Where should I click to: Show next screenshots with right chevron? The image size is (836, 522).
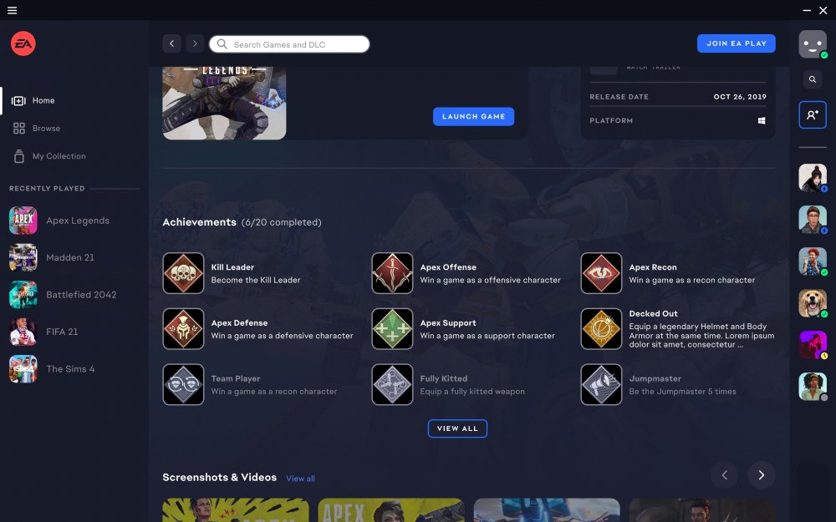762,475
